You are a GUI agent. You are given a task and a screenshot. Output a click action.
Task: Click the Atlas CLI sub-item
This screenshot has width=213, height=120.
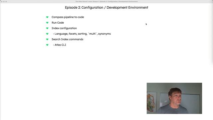(x=60, y=45)
